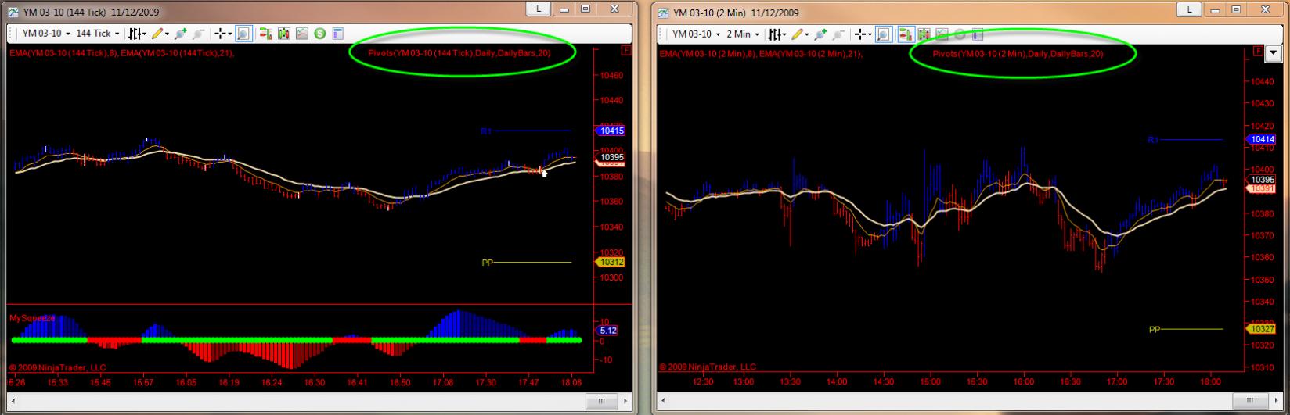Select yellow 10327 price marker
Viewport: 1290px width, 415px height.
pyautogui.click(x=1261, y=329)
